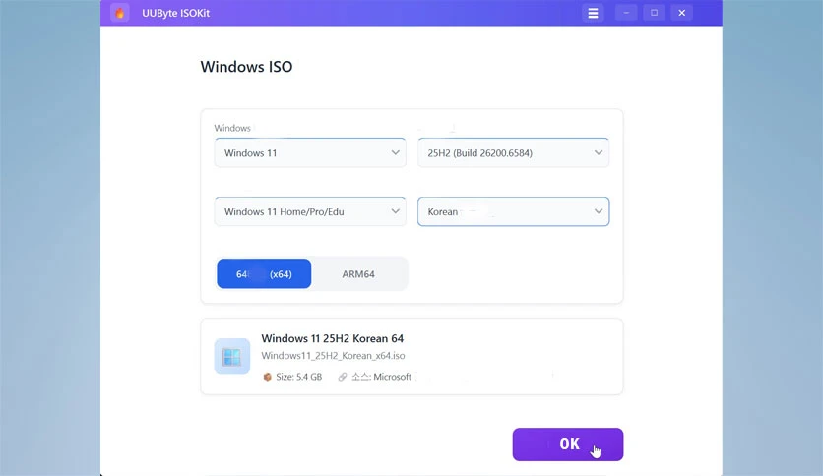Open the Windows 11 version dropdown
This screenshot has width=823, height=476.
tap(310, 153)
